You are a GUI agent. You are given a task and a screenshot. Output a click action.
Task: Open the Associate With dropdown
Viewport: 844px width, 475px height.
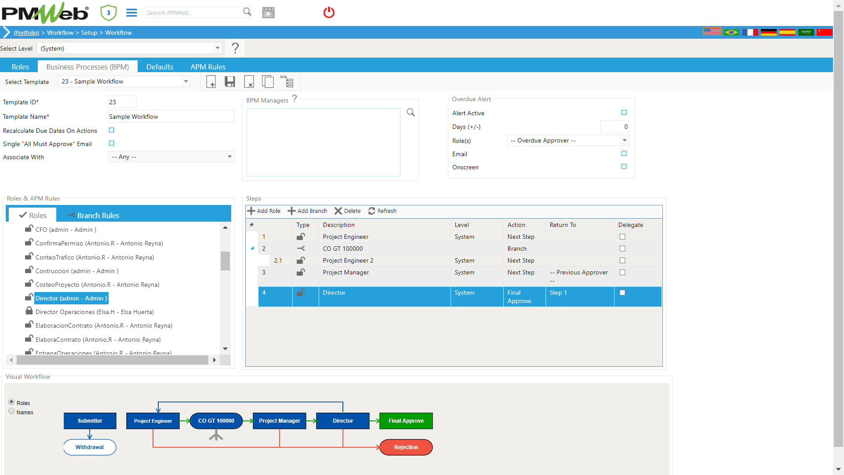[x=229, y=157]
